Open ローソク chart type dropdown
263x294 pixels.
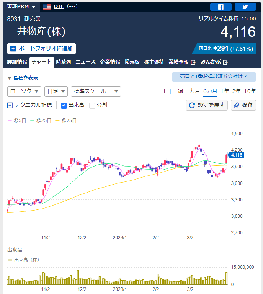(x=24, y=91)
